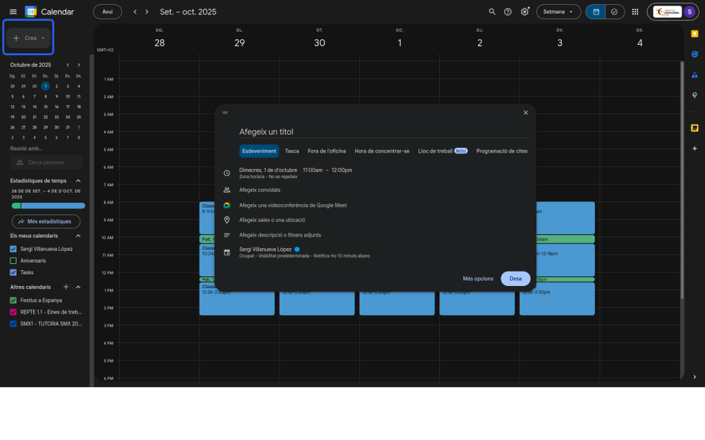This screenshot has width=705, height=440.
Task: Add another calendar with plus icon
Action: tap(66, 287)
